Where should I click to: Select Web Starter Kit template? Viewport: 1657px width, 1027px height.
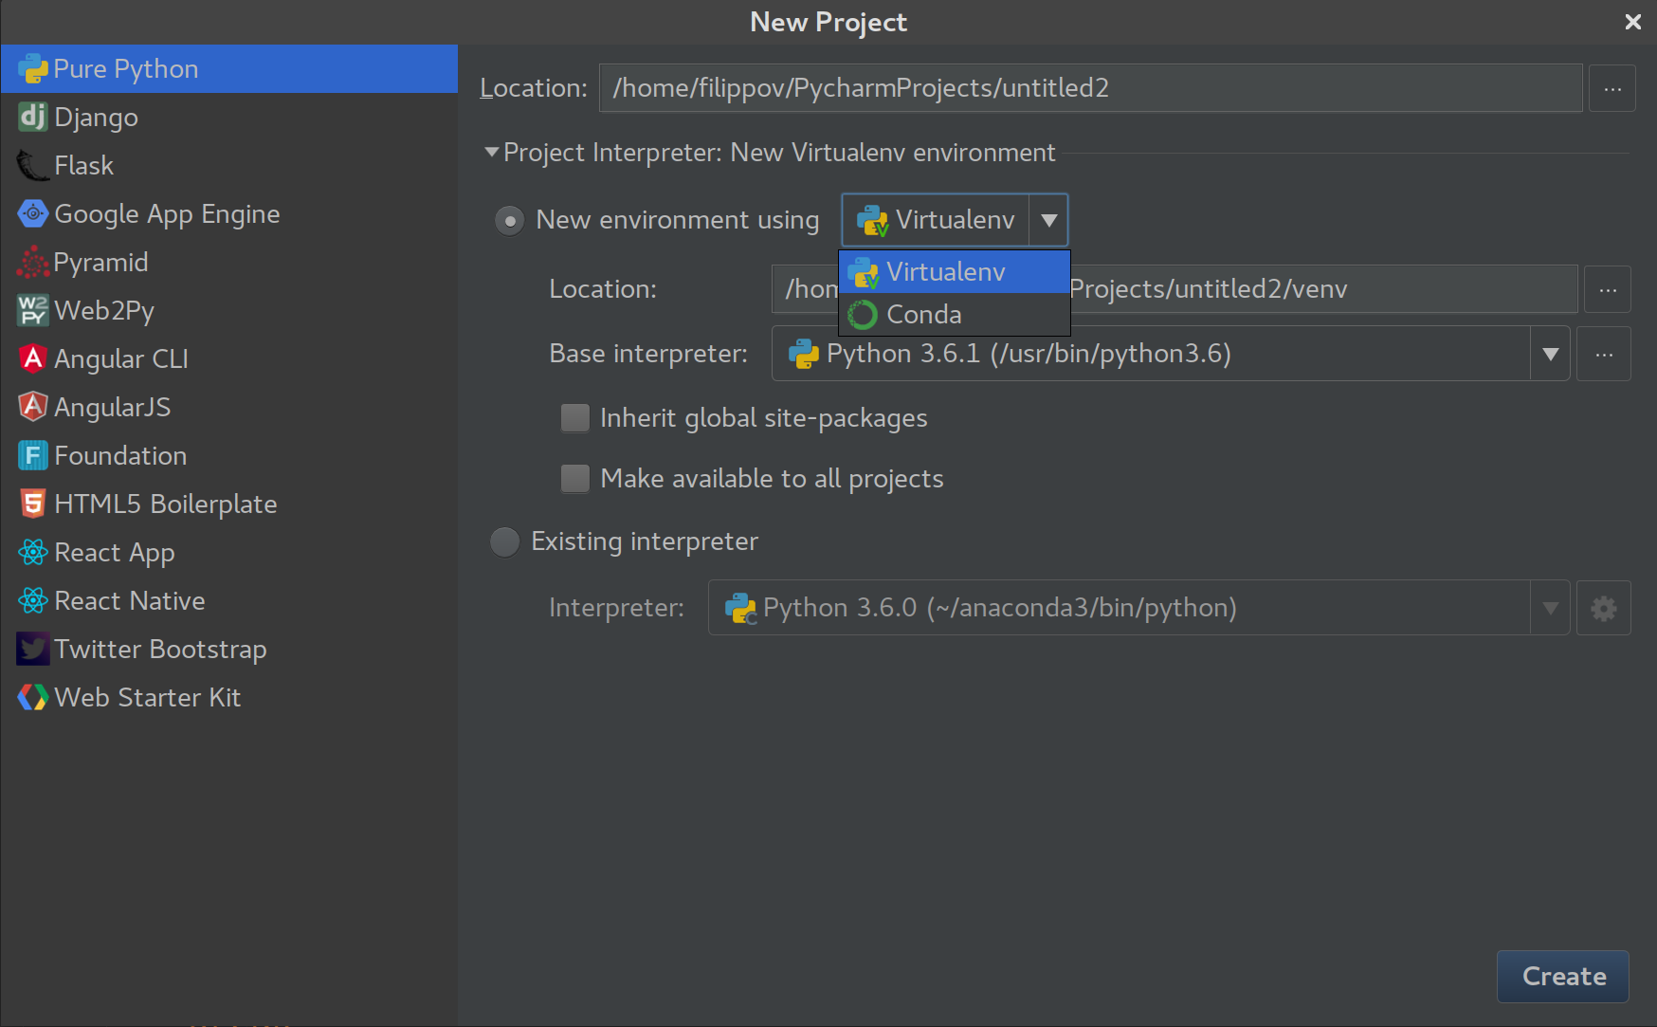pyautogui.click(x=229, y=698)
